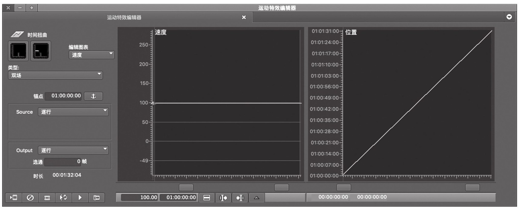Click the 时长 value 00:01:32:04

[67, 175]
